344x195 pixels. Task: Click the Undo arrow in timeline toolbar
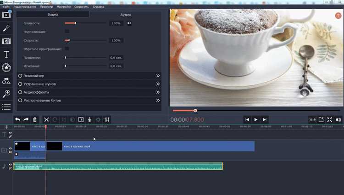[18, 119]
